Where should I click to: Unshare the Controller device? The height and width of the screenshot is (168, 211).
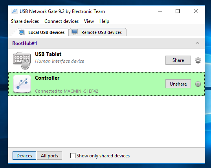(178, 84)
